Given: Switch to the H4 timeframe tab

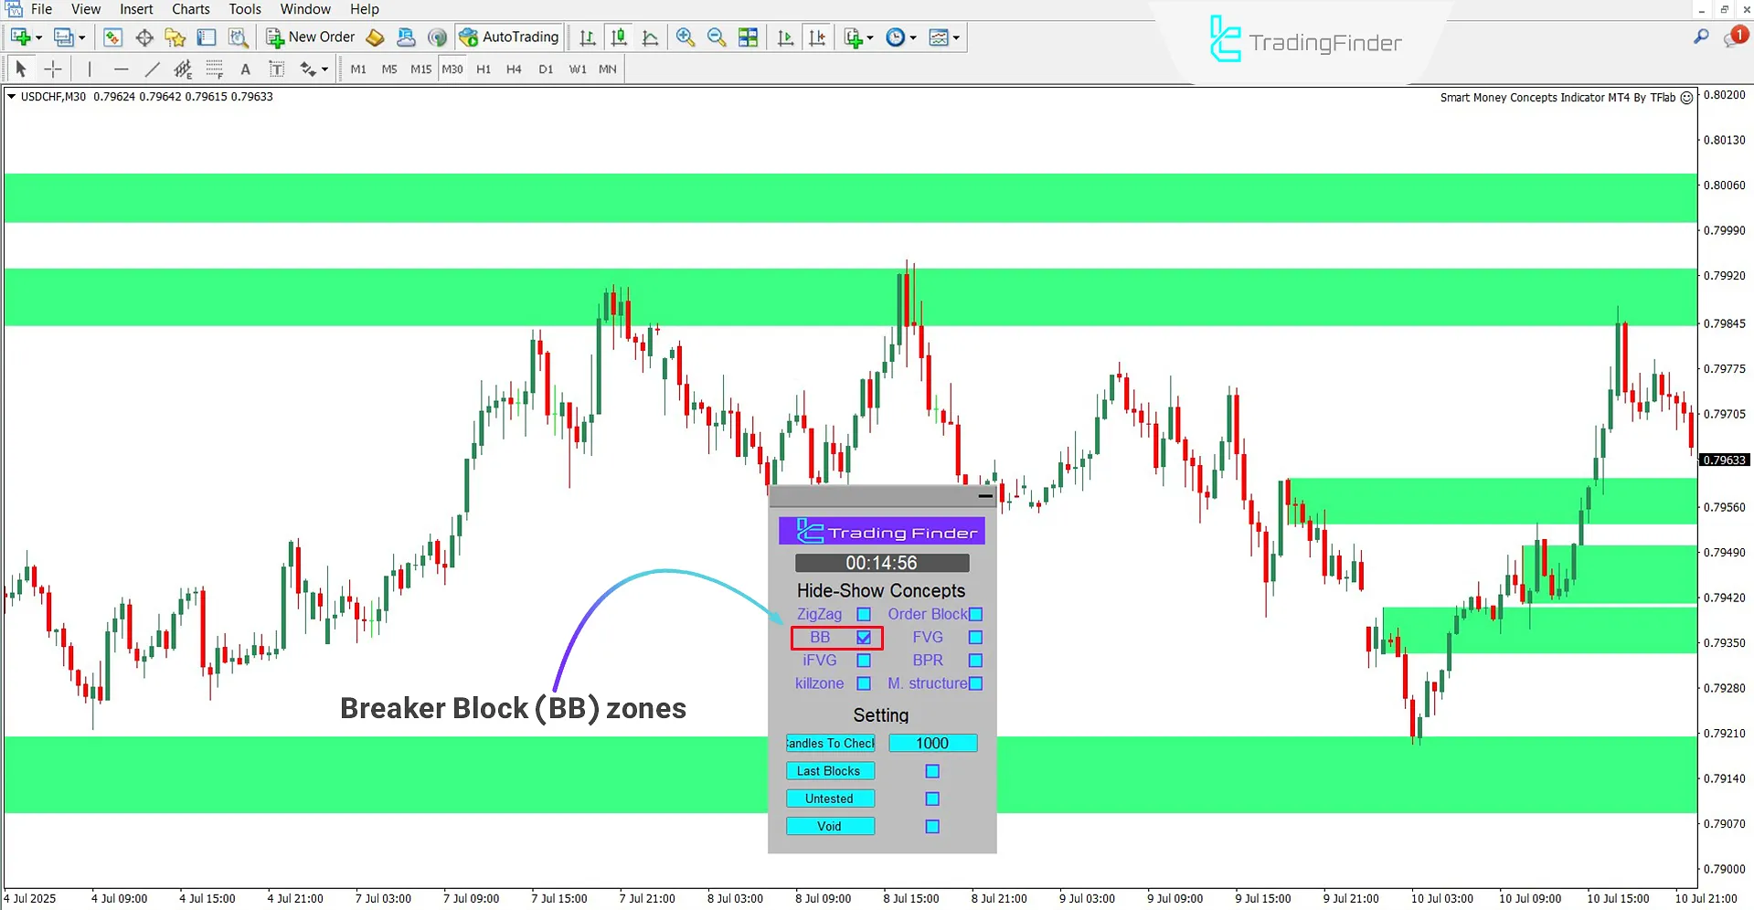Looking at the screenshot, I should coord(514,69).
